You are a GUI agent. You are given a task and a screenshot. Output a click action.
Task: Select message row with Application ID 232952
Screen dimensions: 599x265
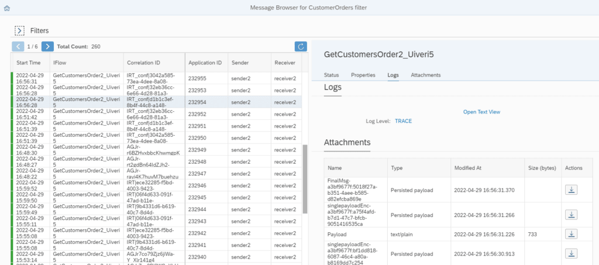tap(157, 114)
